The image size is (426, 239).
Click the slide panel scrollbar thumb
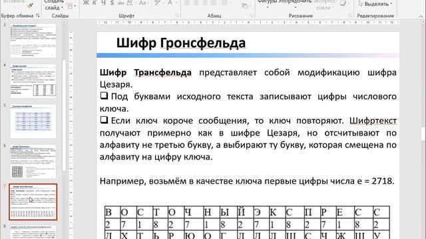64,115
